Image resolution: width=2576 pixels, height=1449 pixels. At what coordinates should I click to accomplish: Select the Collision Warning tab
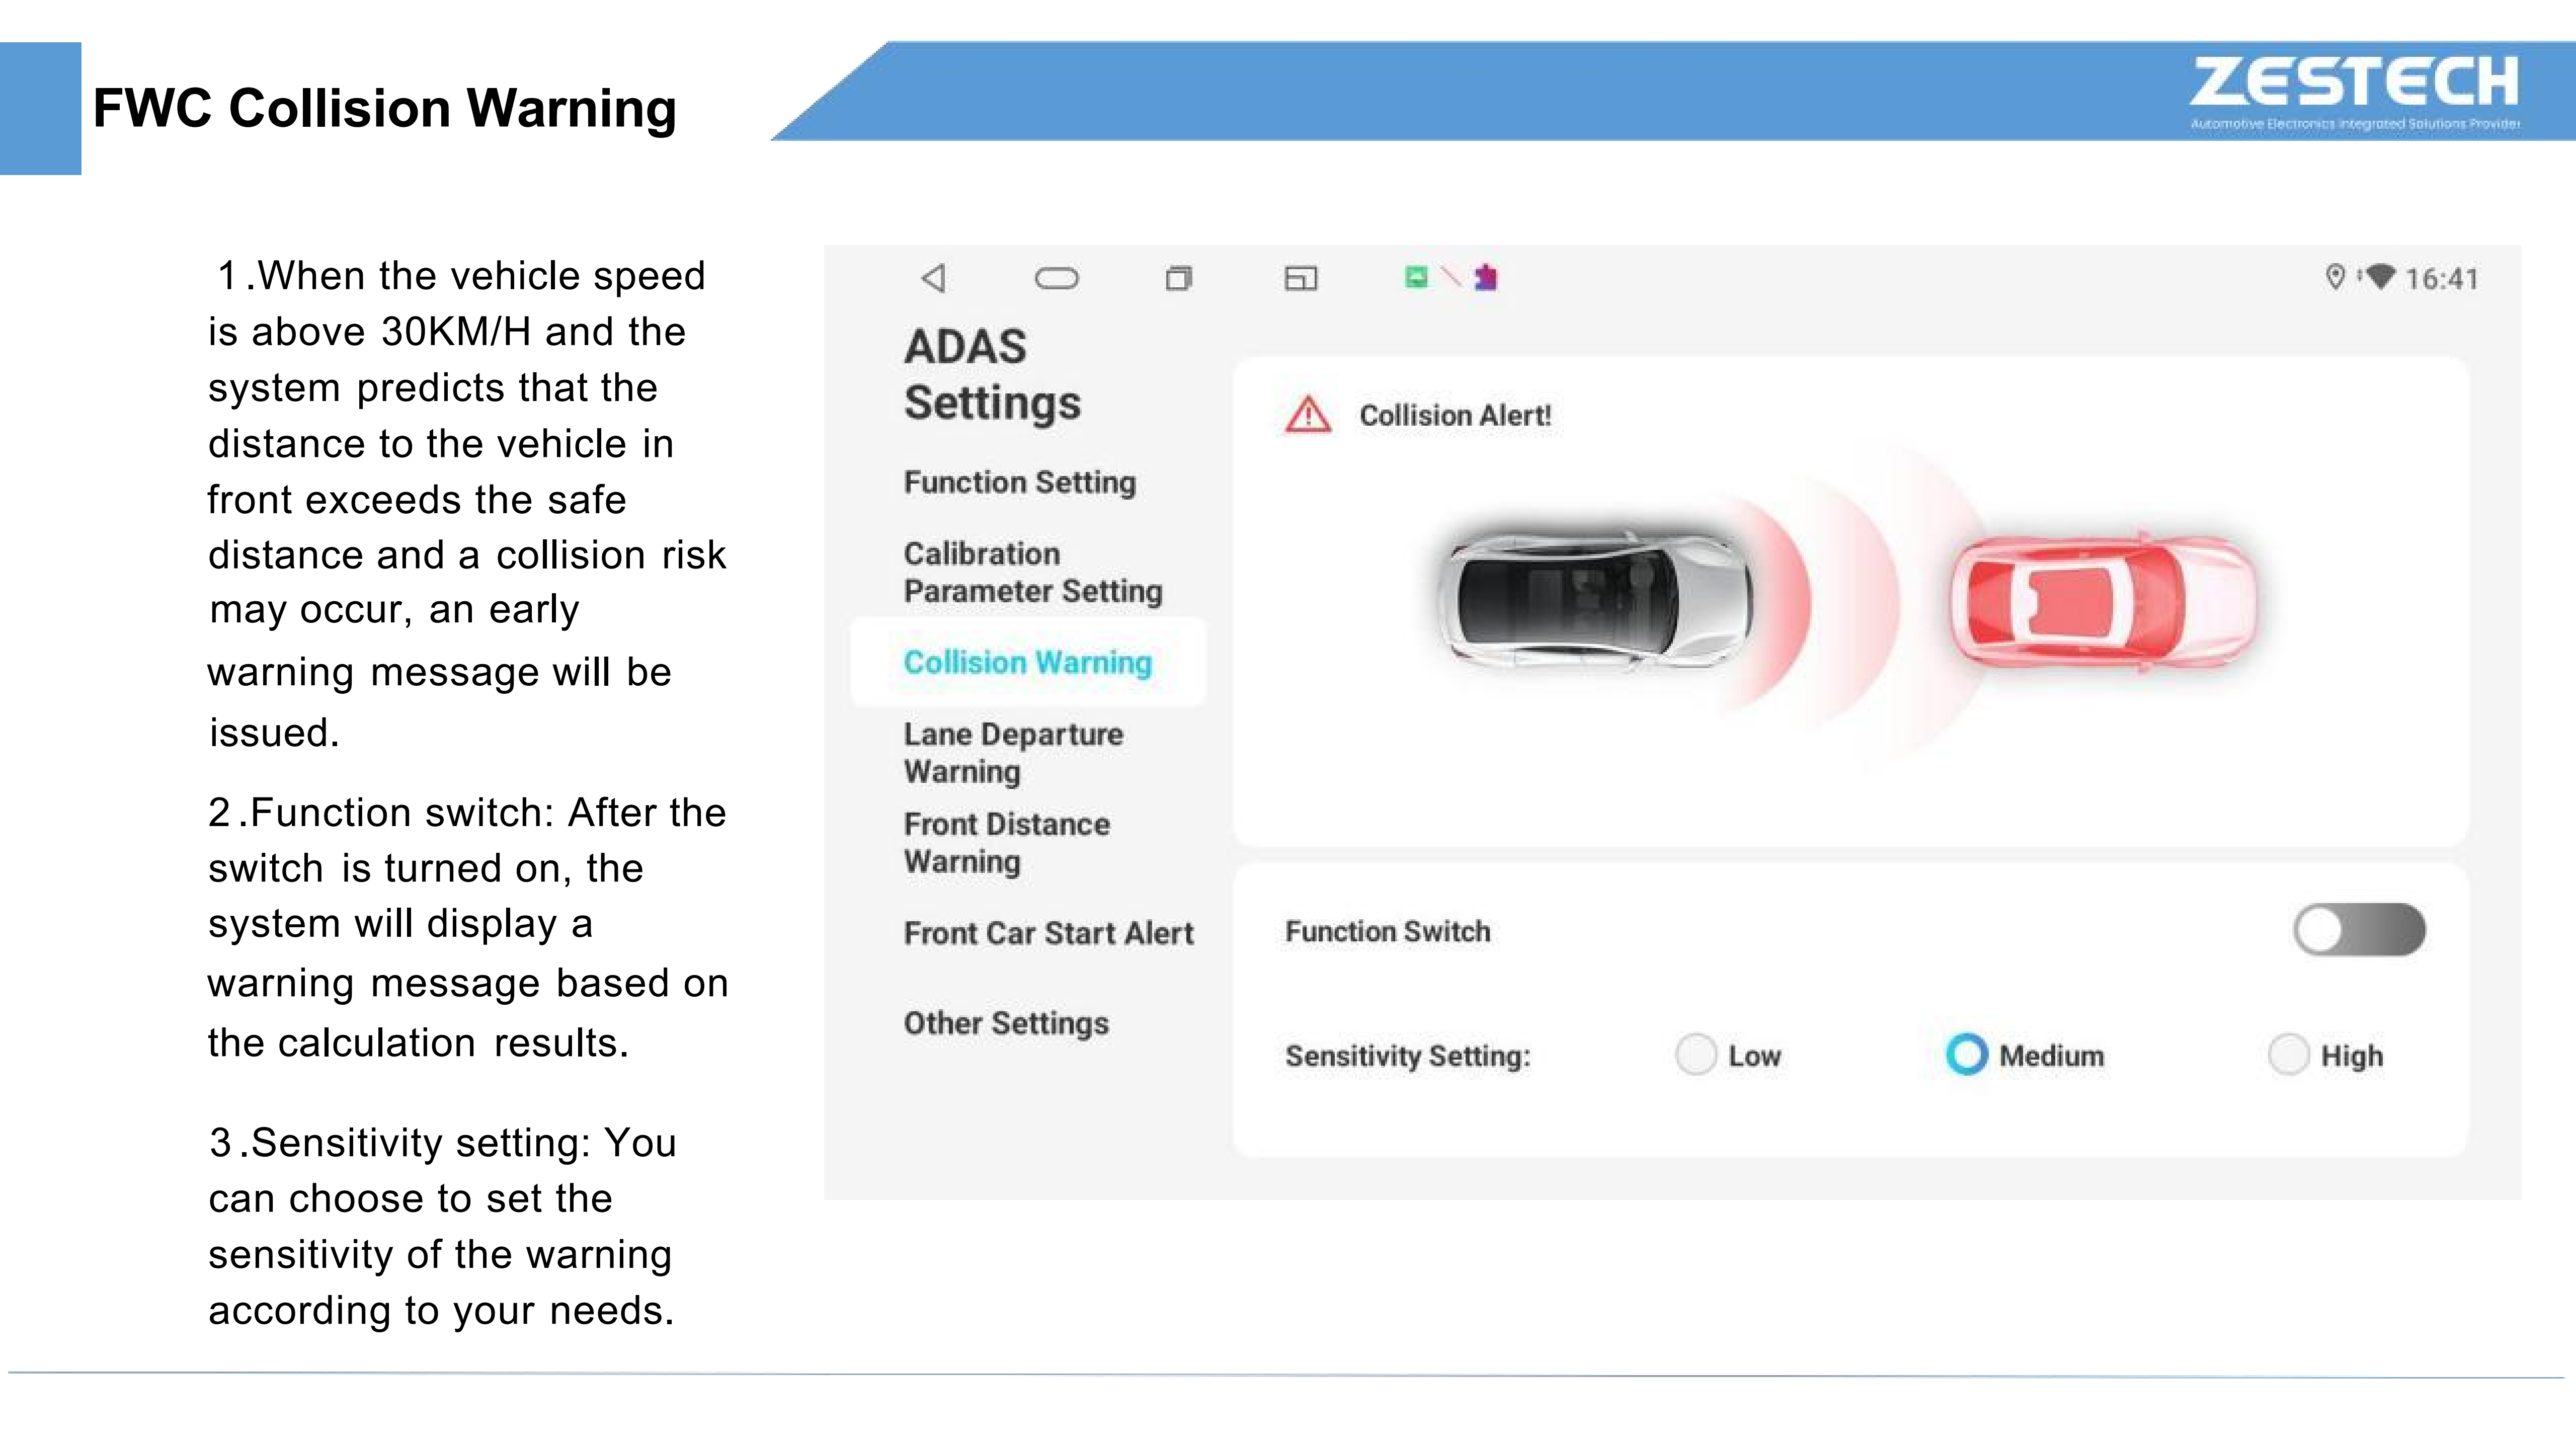point(1027,662)
